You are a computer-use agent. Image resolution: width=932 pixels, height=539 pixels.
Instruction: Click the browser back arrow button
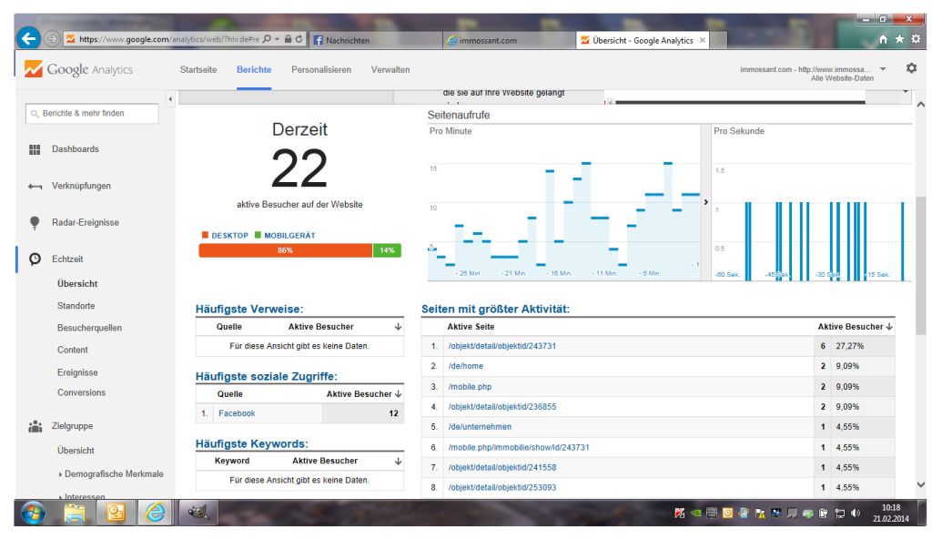pos(28,38)
